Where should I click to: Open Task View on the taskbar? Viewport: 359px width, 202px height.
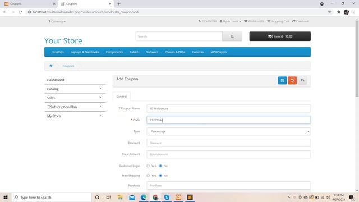108,197
